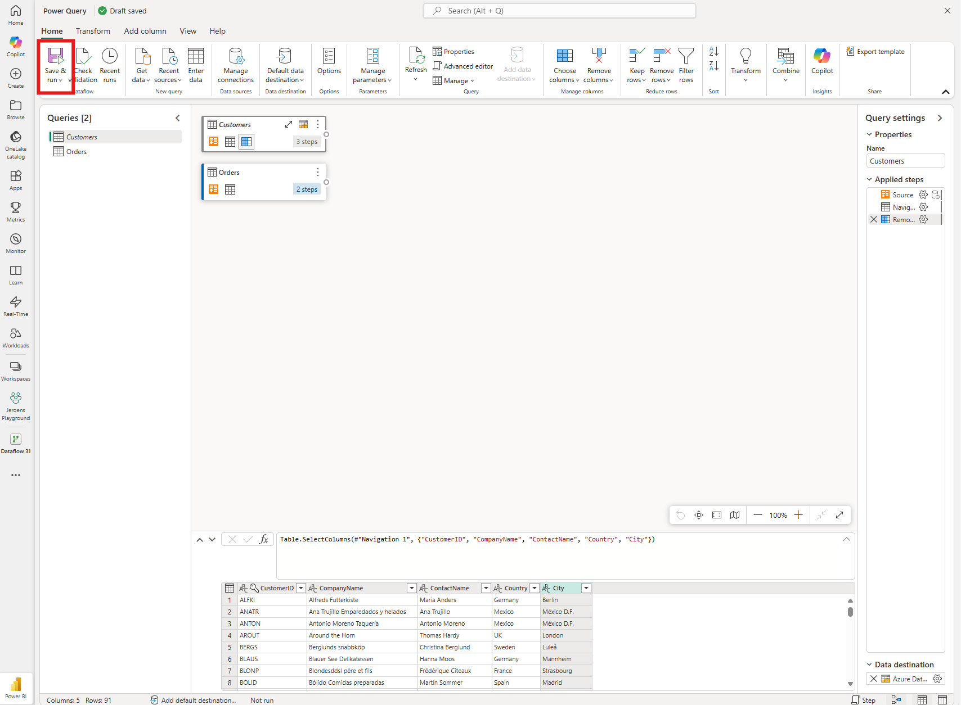Open Monitor in the sidebar
The image size is (961, 705).
pyautogui.click(x=16, y=243)
